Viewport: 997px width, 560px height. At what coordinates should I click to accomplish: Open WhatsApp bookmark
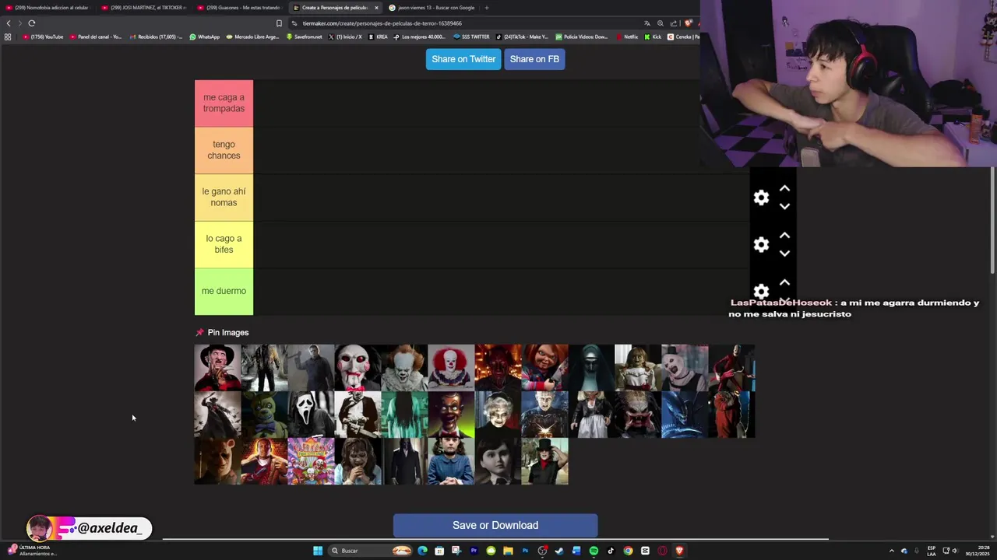pyautogui.click(x=205, y=37)
